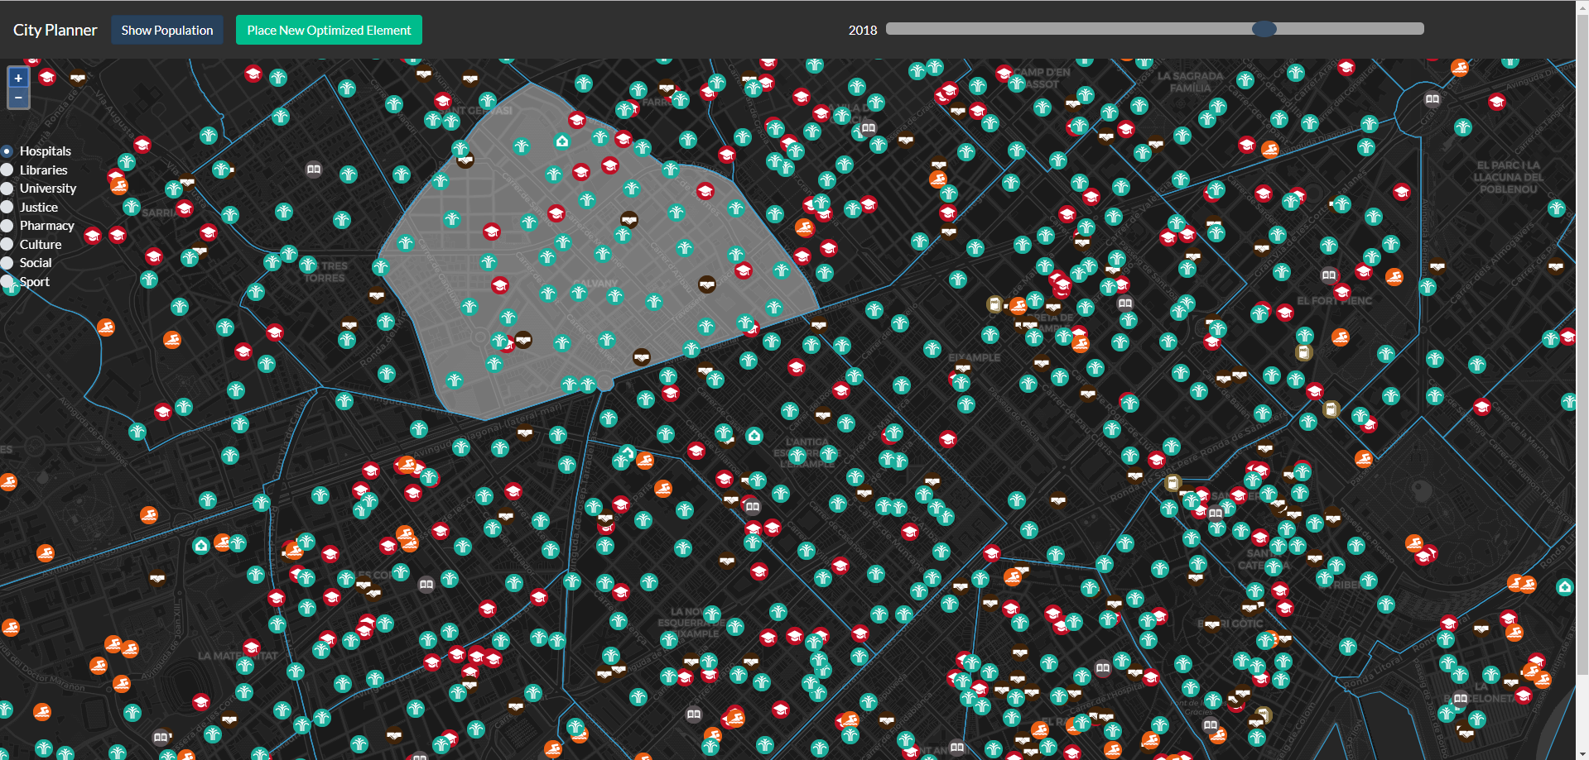1589x760 pixels.
Task: Pick the Sport radio option
Action: (x=7, y=281)
